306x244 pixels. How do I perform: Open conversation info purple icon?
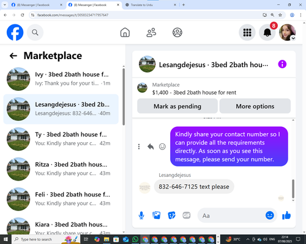point(282,65)
